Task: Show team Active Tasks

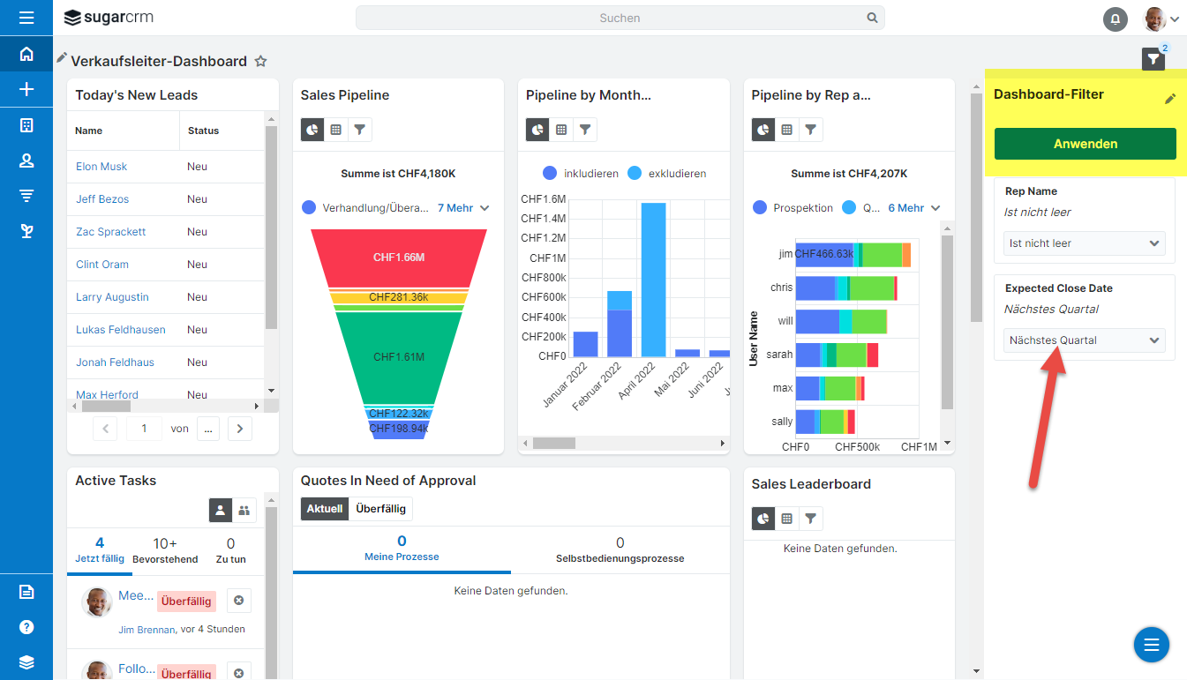Action: pos(244,510)
